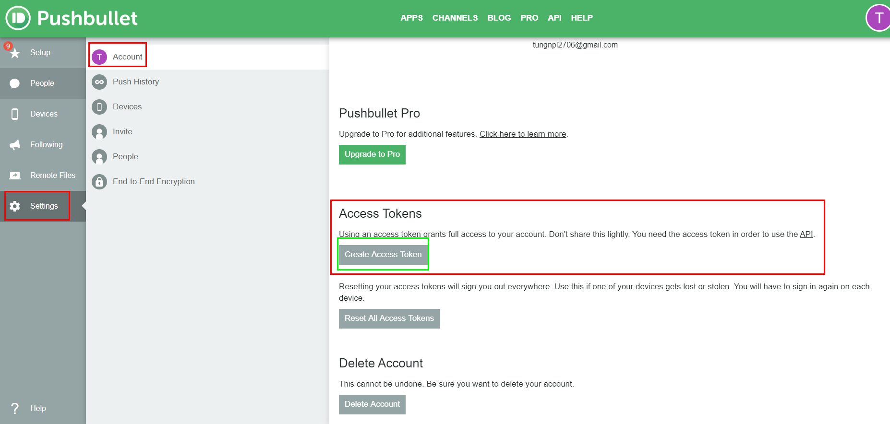Follow the 'Click here to learn more' link
890x424 pixels.
(523, 134)
